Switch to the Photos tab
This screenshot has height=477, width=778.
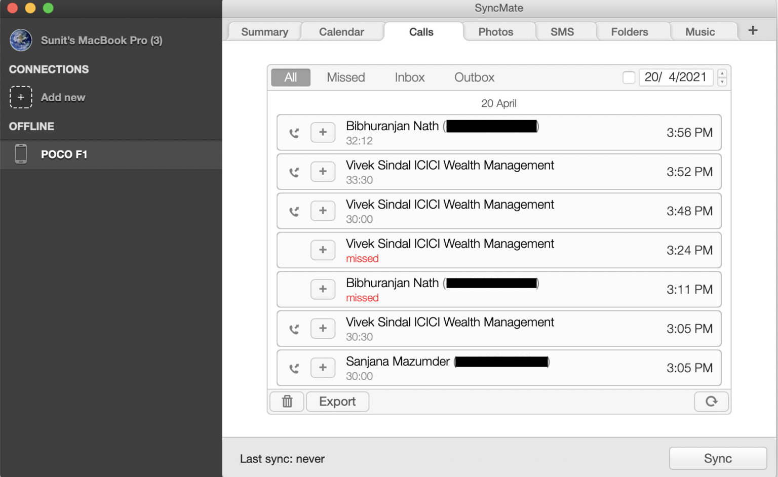[x=495, y=32]
